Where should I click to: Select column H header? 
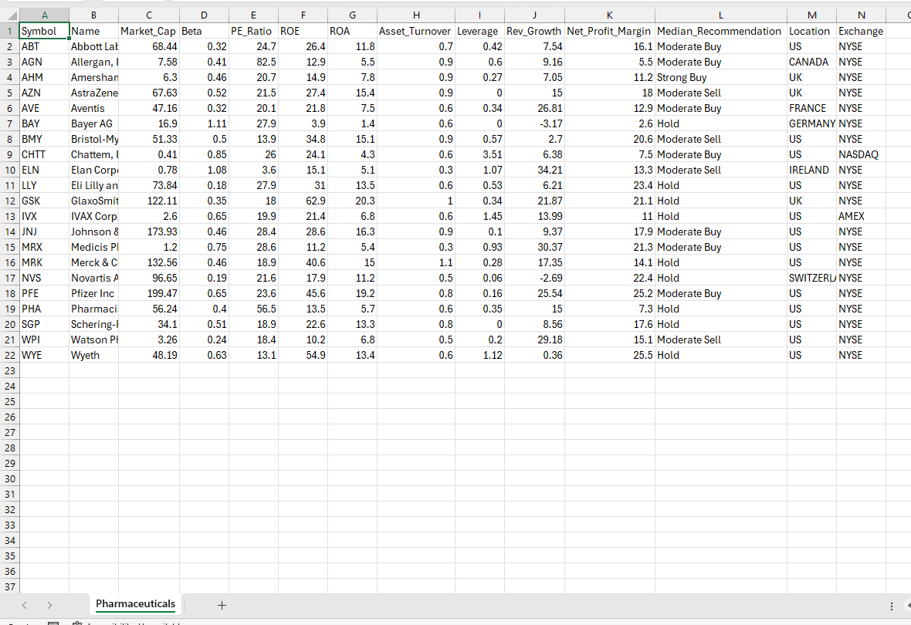click(x=416, y=15)
